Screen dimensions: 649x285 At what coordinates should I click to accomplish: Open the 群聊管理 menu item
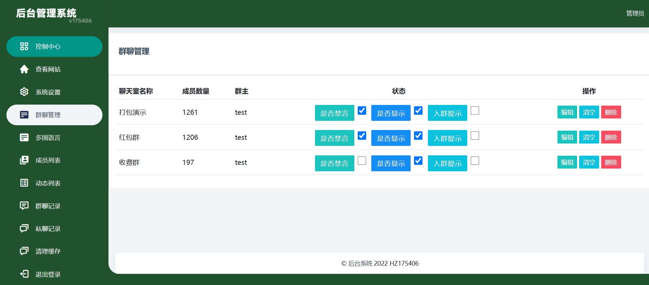point(54,115)
